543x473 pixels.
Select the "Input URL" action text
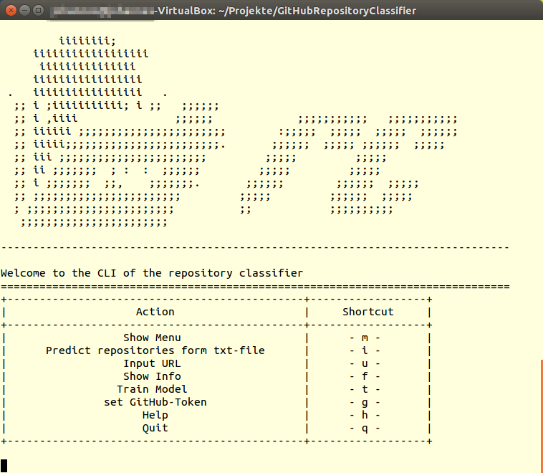pos(152,363)
